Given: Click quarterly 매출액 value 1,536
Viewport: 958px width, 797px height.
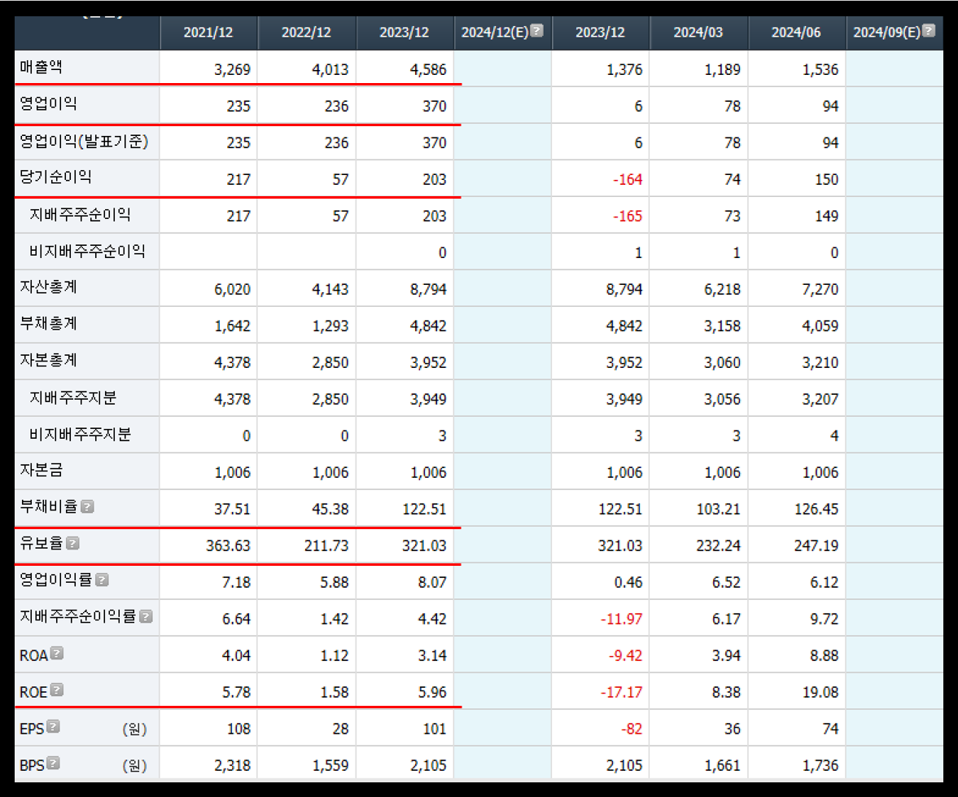Looking at the screenshot, I should (x=820, y=70).
